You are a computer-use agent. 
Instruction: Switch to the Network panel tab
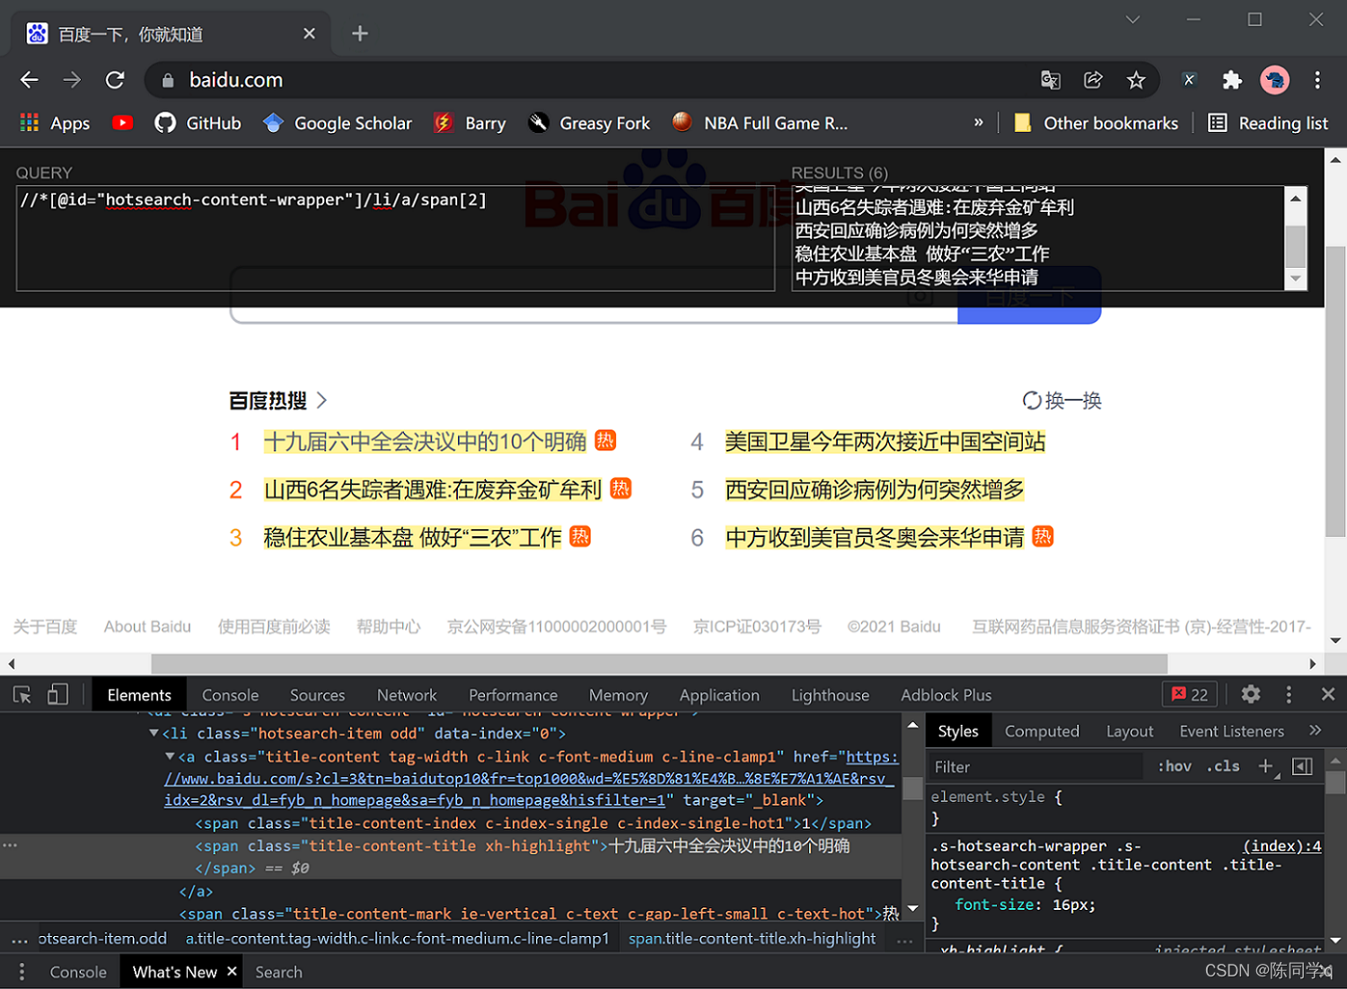coord(407,694)
